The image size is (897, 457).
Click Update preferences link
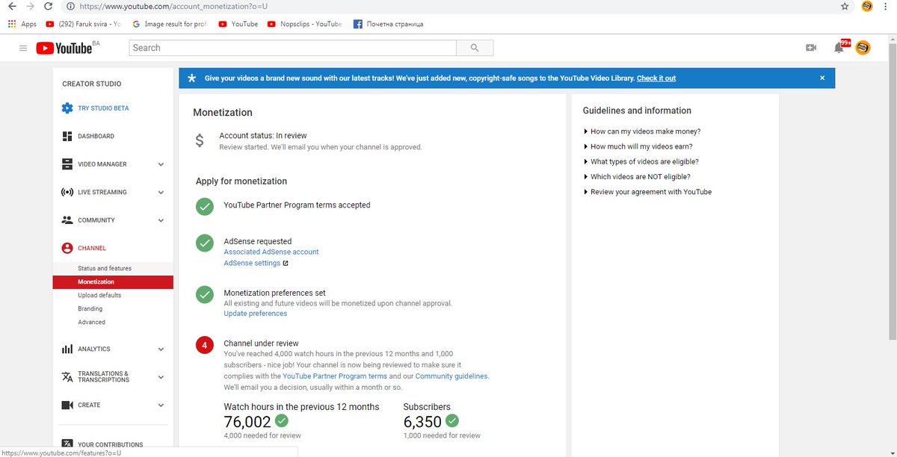(256, 314)
